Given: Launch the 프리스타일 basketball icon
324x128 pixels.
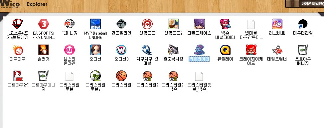Looking at the screenshot, I should pos(121,76).
